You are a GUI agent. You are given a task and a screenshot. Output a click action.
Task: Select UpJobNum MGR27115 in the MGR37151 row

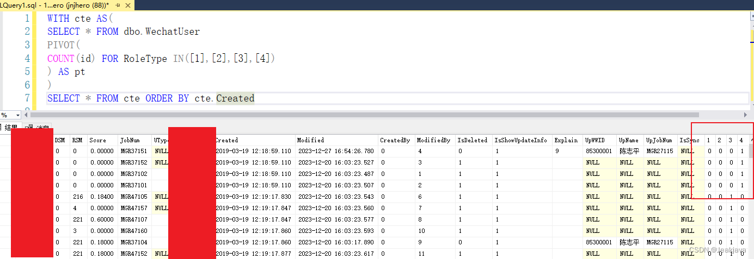[x=660, y=151]
